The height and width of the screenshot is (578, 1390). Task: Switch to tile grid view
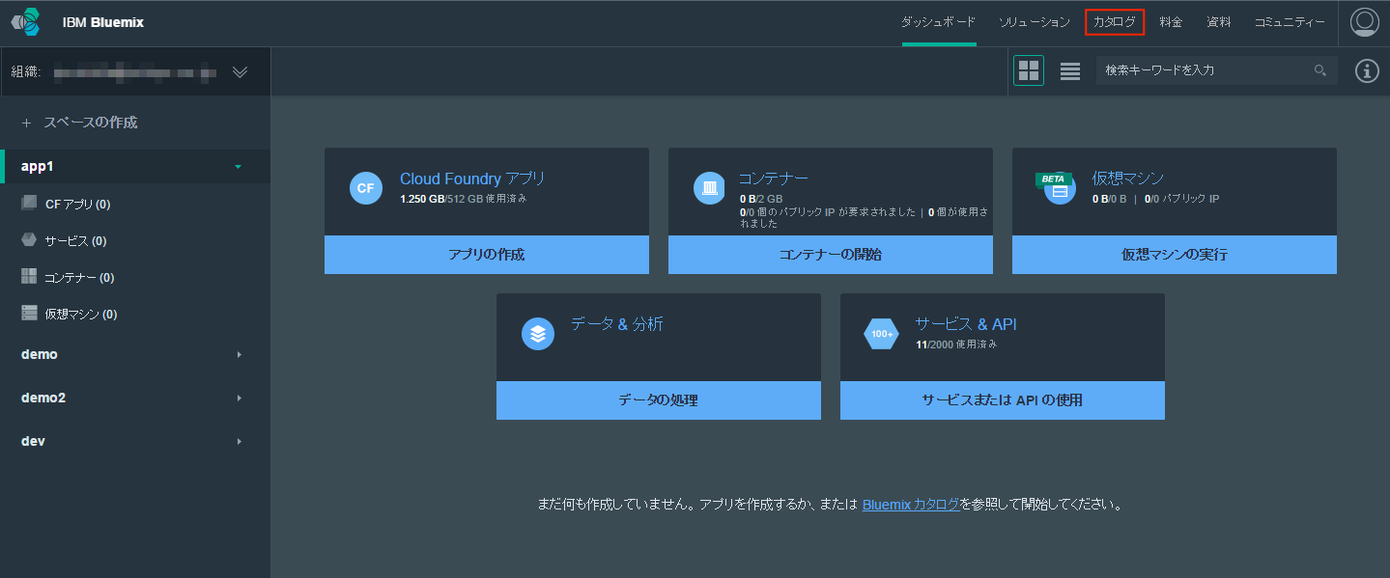tap(1029, 70)
